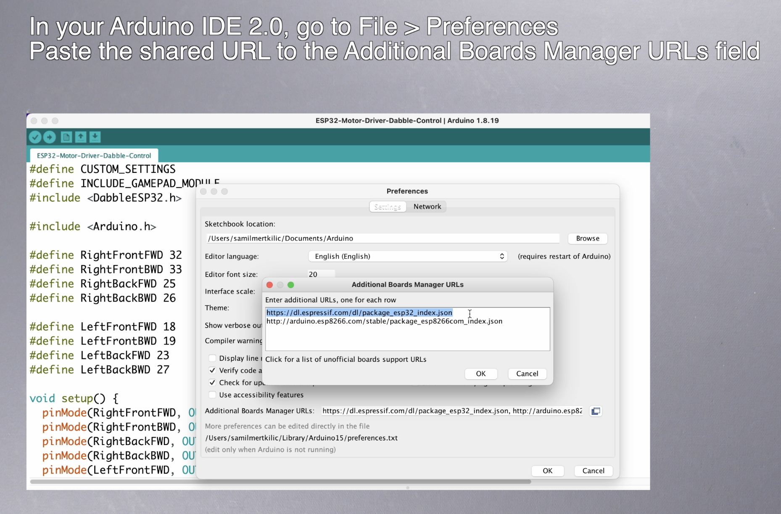
Task: Click the Sketchbook location path field
Action: pos(383,238)
